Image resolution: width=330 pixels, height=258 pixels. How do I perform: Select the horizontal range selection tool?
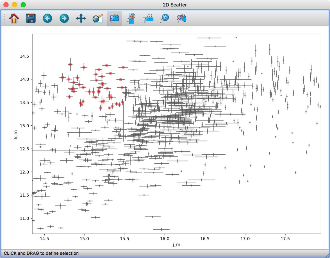(x=148, y=18)
